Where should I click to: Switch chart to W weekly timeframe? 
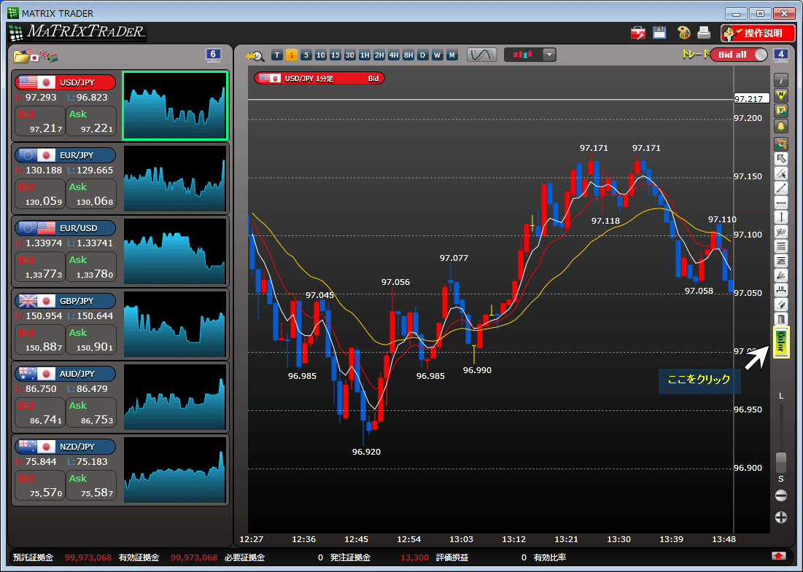pos(438,55)
